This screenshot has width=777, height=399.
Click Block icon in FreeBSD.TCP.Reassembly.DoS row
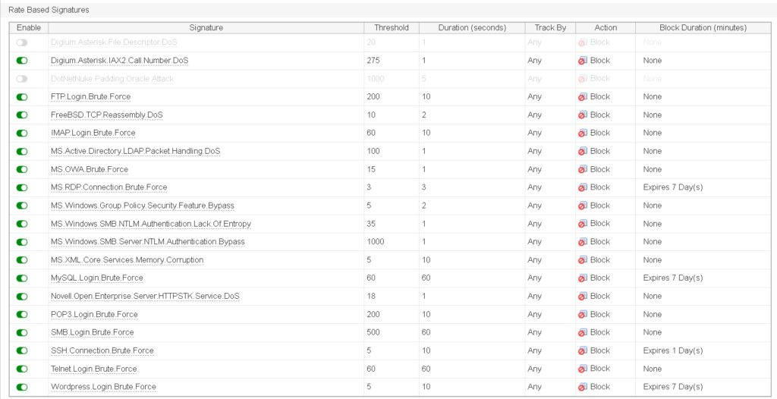(583, 115)
